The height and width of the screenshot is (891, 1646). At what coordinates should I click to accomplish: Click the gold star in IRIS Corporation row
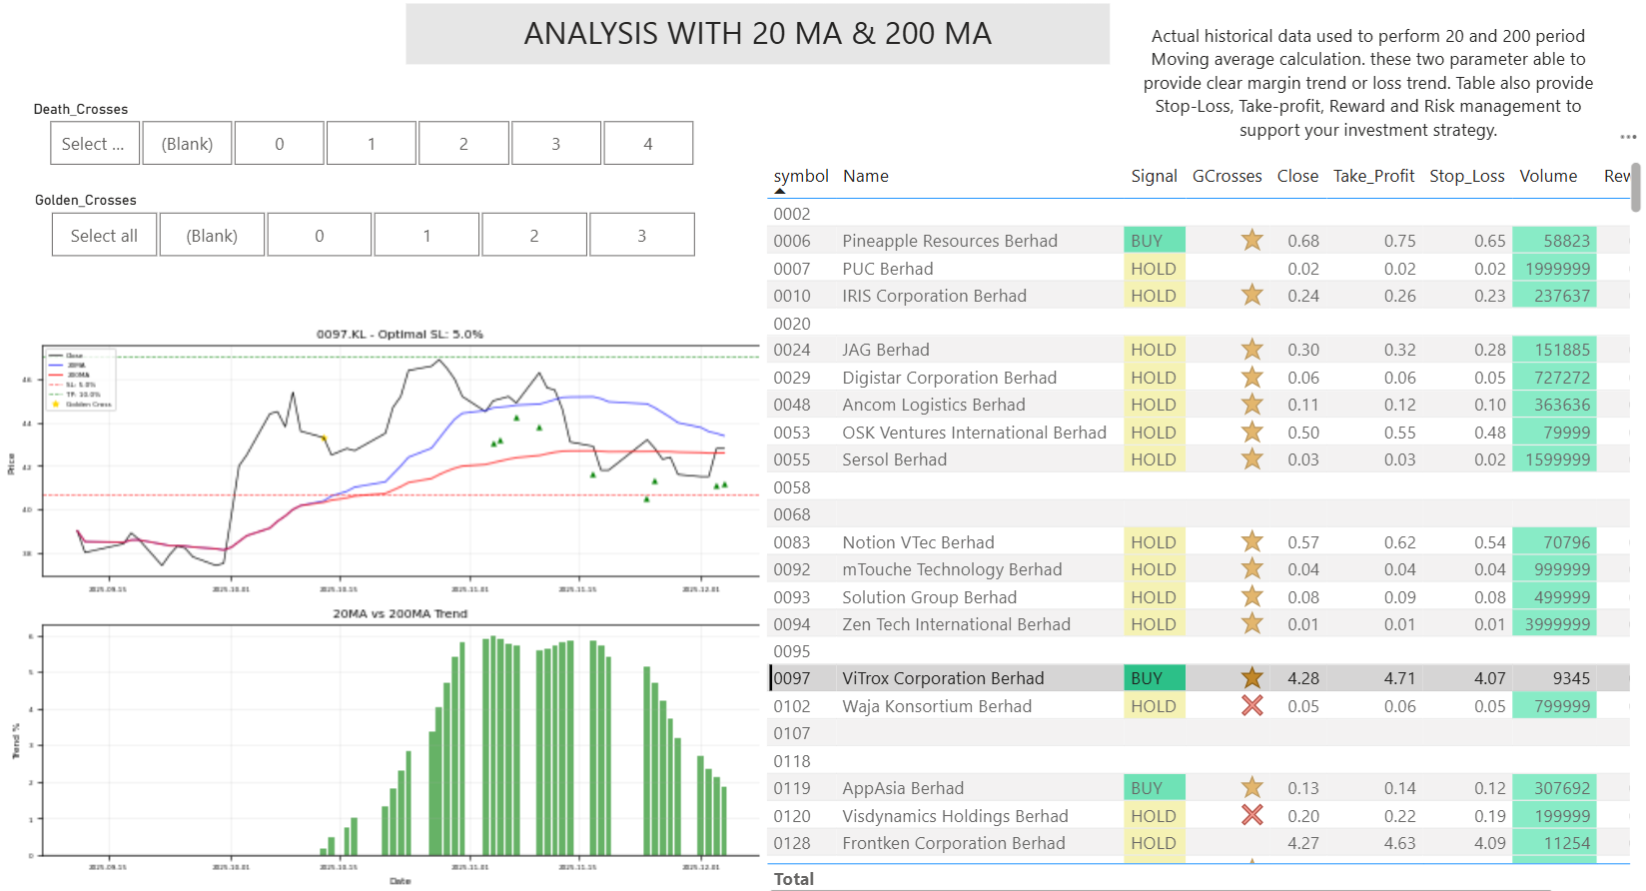[x=1251, y=295]
